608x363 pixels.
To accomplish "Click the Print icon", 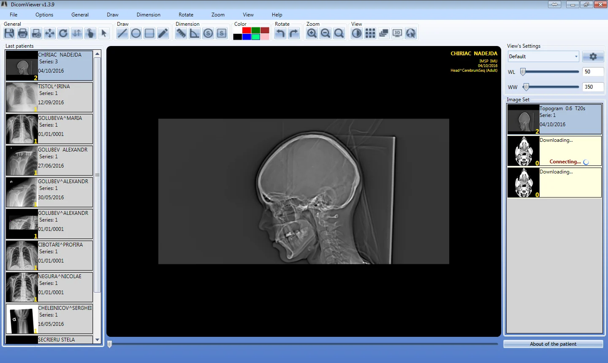I will point(23,33).
